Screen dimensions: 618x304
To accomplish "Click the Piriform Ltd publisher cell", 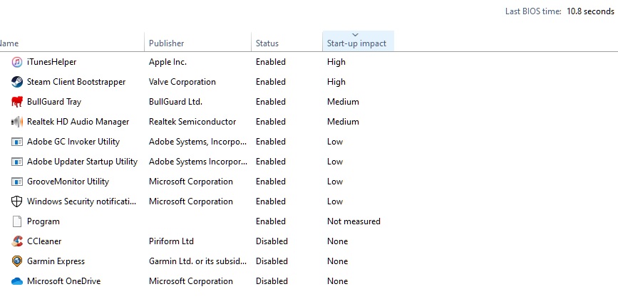I will tap(171, 241).
